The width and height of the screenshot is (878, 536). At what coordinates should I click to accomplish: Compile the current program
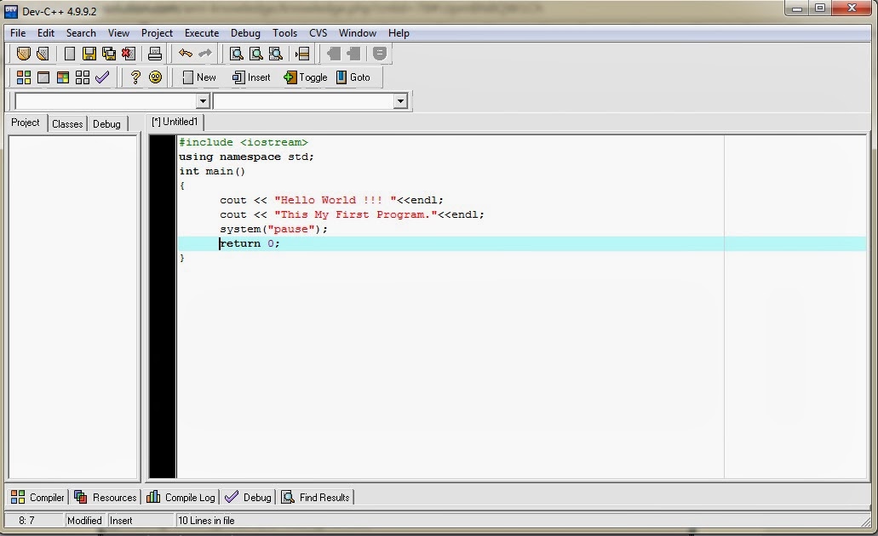pos(23,77)
